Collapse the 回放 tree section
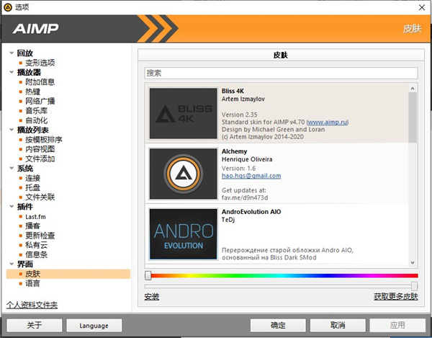The width and height of the screenshot is (432, 338). [x=12, y=53]
